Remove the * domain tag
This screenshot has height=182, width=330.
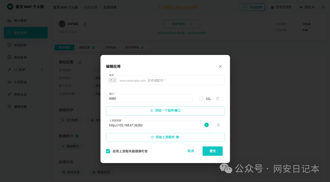click(x=114, y=80)
